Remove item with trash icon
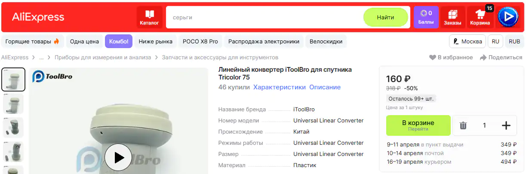526x174 pixels. [463, 125]
